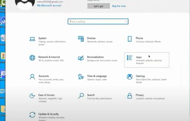Select the Ease of Access title

coord(47,95)
